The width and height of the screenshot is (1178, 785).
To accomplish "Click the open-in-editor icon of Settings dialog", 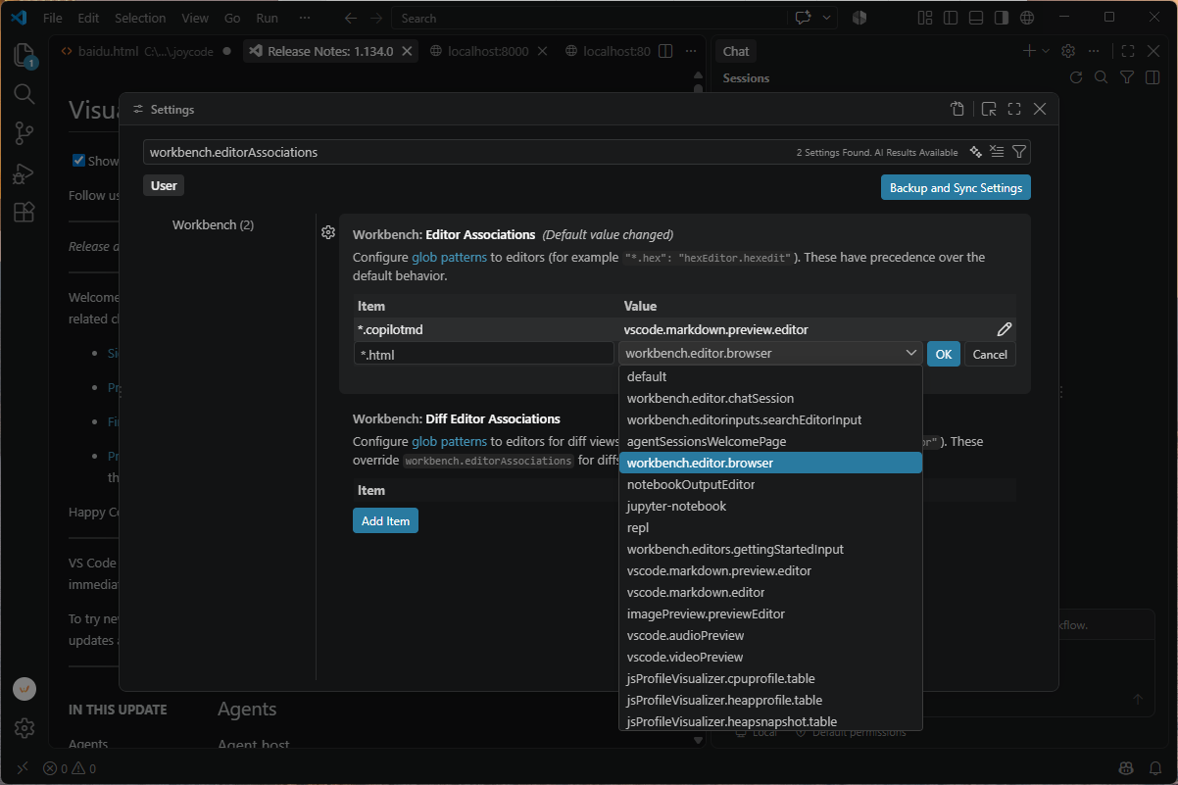I will pyautogui.click(x=989, y=110).
